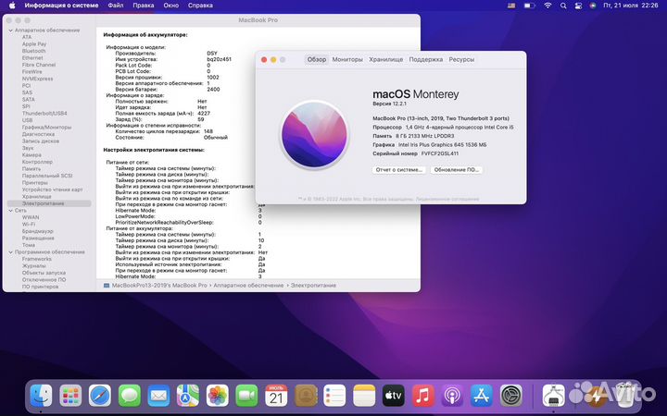667x416 pixels.
Task: Launch Safari from the Dock
Action: tap(100, 396)
